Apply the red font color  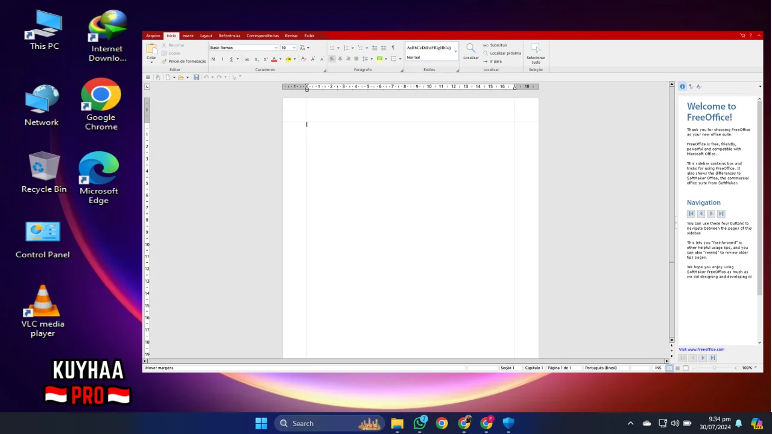tap(274, 59)
